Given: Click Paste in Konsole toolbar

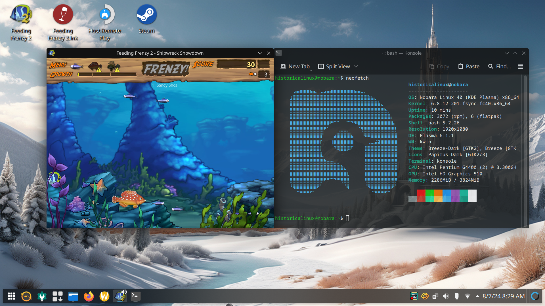Looking at the screenshot, I should (469, 66).
